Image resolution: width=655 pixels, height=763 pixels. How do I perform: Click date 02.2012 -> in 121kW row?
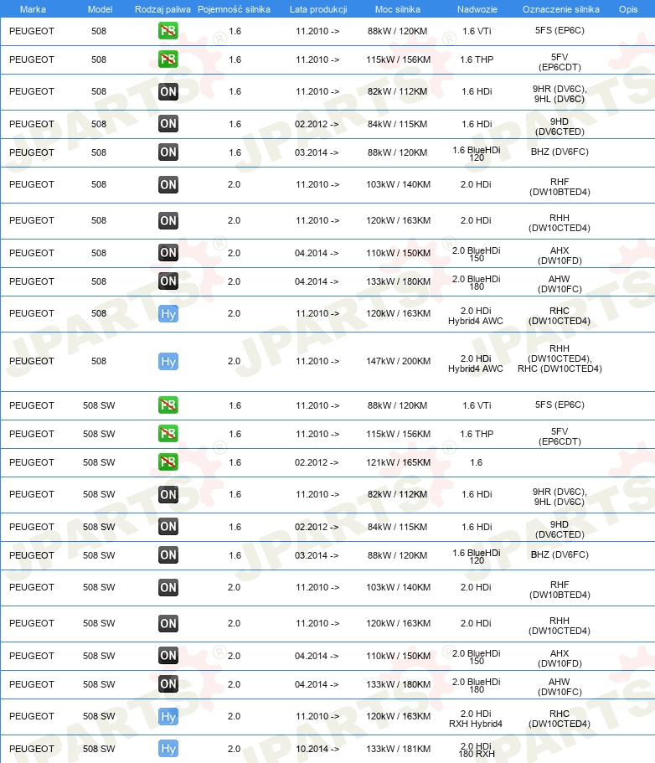tap(317, 462)
